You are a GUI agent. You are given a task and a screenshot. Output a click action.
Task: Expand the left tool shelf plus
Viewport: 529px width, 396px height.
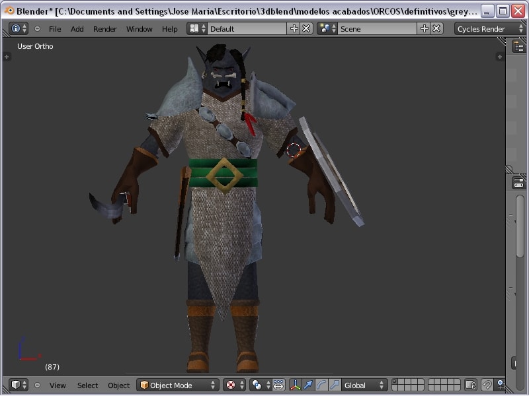7,57
